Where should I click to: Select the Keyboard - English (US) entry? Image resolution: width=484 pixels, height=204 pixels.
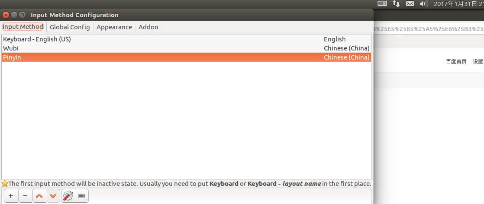pos(37,39)
